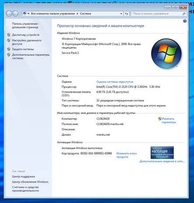Click the Оценка системы недоступна link
This screenshot has width=194, height=203.
(x=115, y=82)
